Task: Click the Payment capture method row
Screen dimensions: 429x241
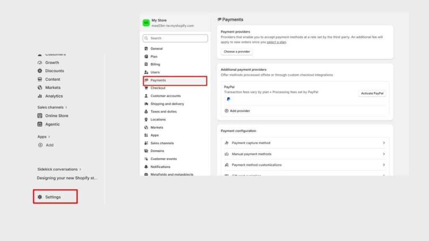Action: coord(305,143)
